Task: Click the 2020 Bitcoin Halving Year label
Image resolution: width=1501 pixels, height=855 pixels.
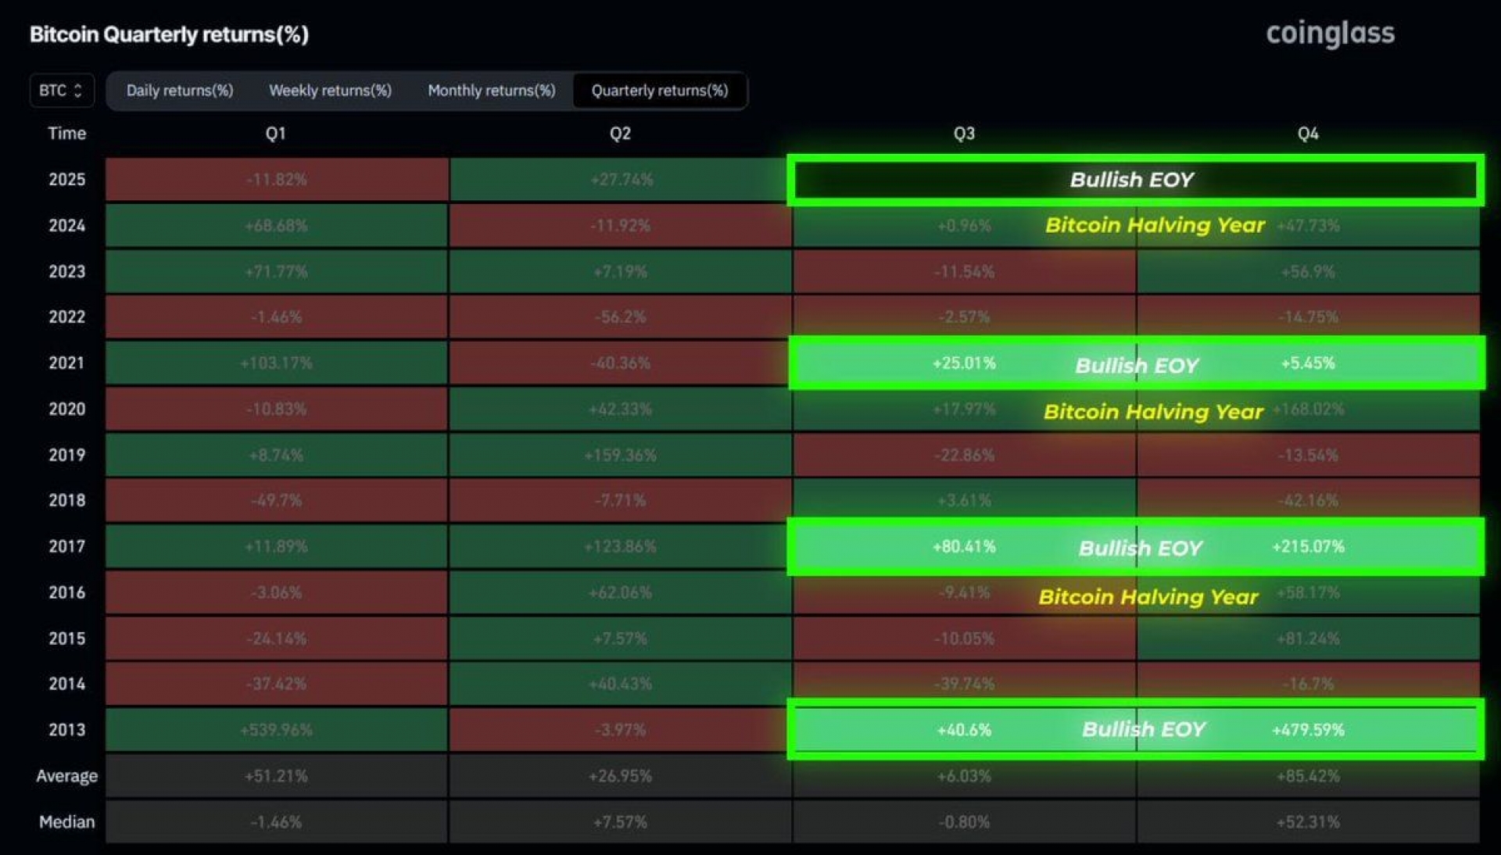Action: click(1153, 411)
